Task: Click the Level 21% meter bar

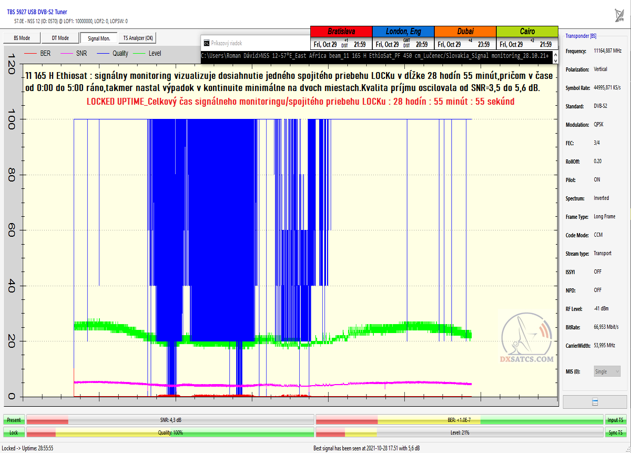Action: point(459,432)
